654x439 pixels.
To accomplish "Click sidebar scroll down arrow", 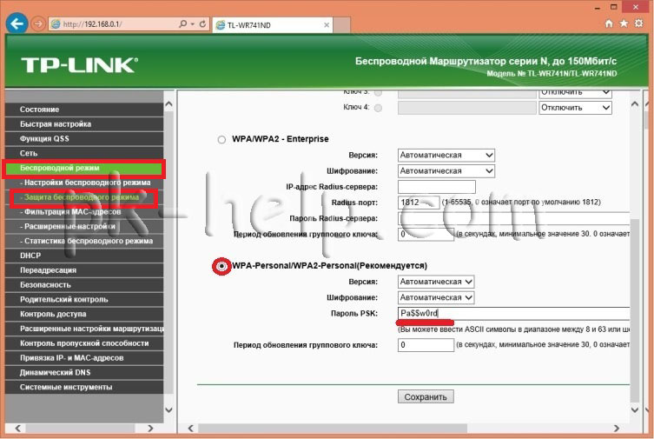I will (168, 409).
